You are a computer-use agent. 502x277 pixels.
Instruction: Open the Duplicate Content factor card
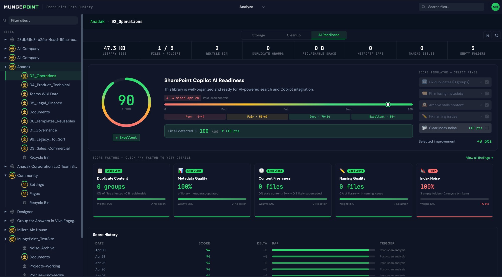pyautogui.click(x=131, y=190)
